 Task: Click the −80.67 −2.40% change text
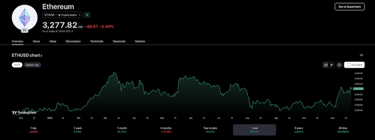point(99,26)
